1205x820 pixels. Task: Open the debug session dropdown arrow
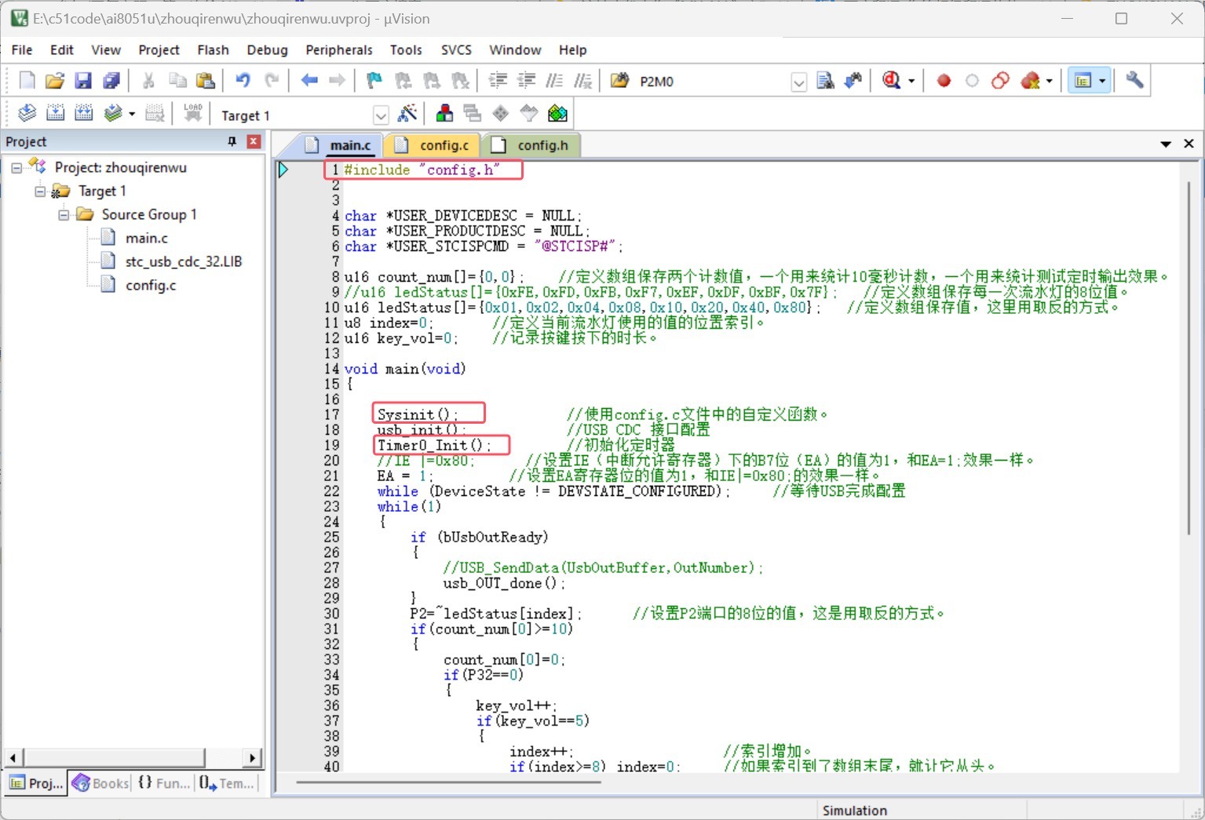[911, 81]
